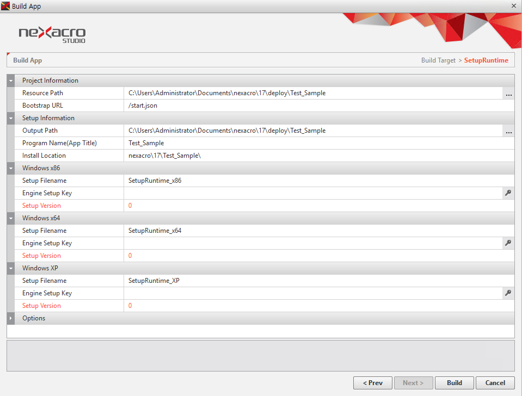The width and height of the screenshot is (522, 396).
Task: Go back with the Prev button
Action: point(372,383)
